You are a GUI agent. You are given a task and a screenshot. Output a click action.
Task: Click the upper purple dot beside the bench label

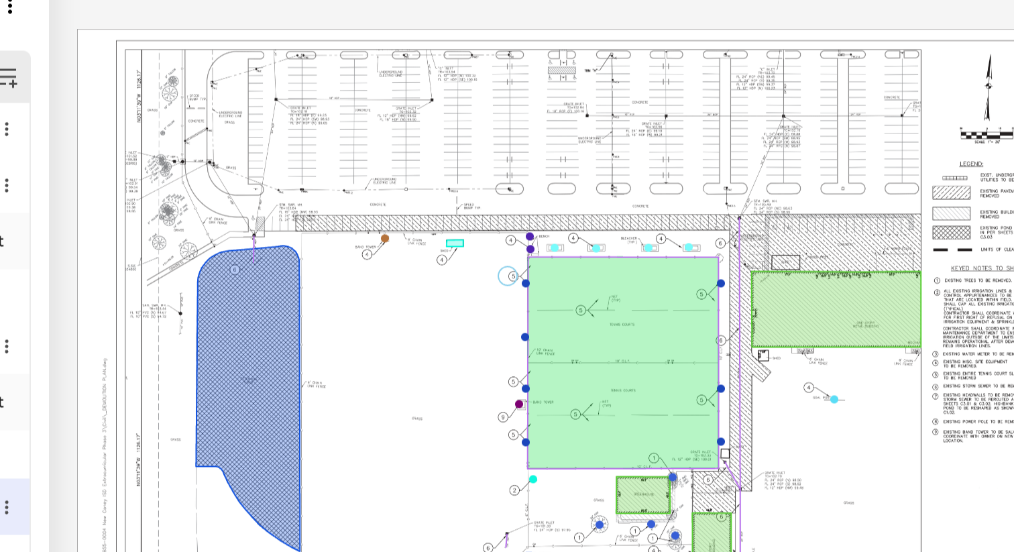coord(530,236)
